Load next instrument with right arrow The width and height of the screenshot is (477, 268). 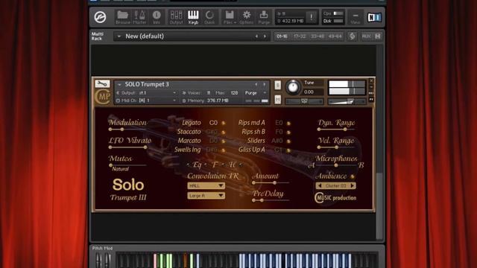pyautogui.click(x=265, y=84)
